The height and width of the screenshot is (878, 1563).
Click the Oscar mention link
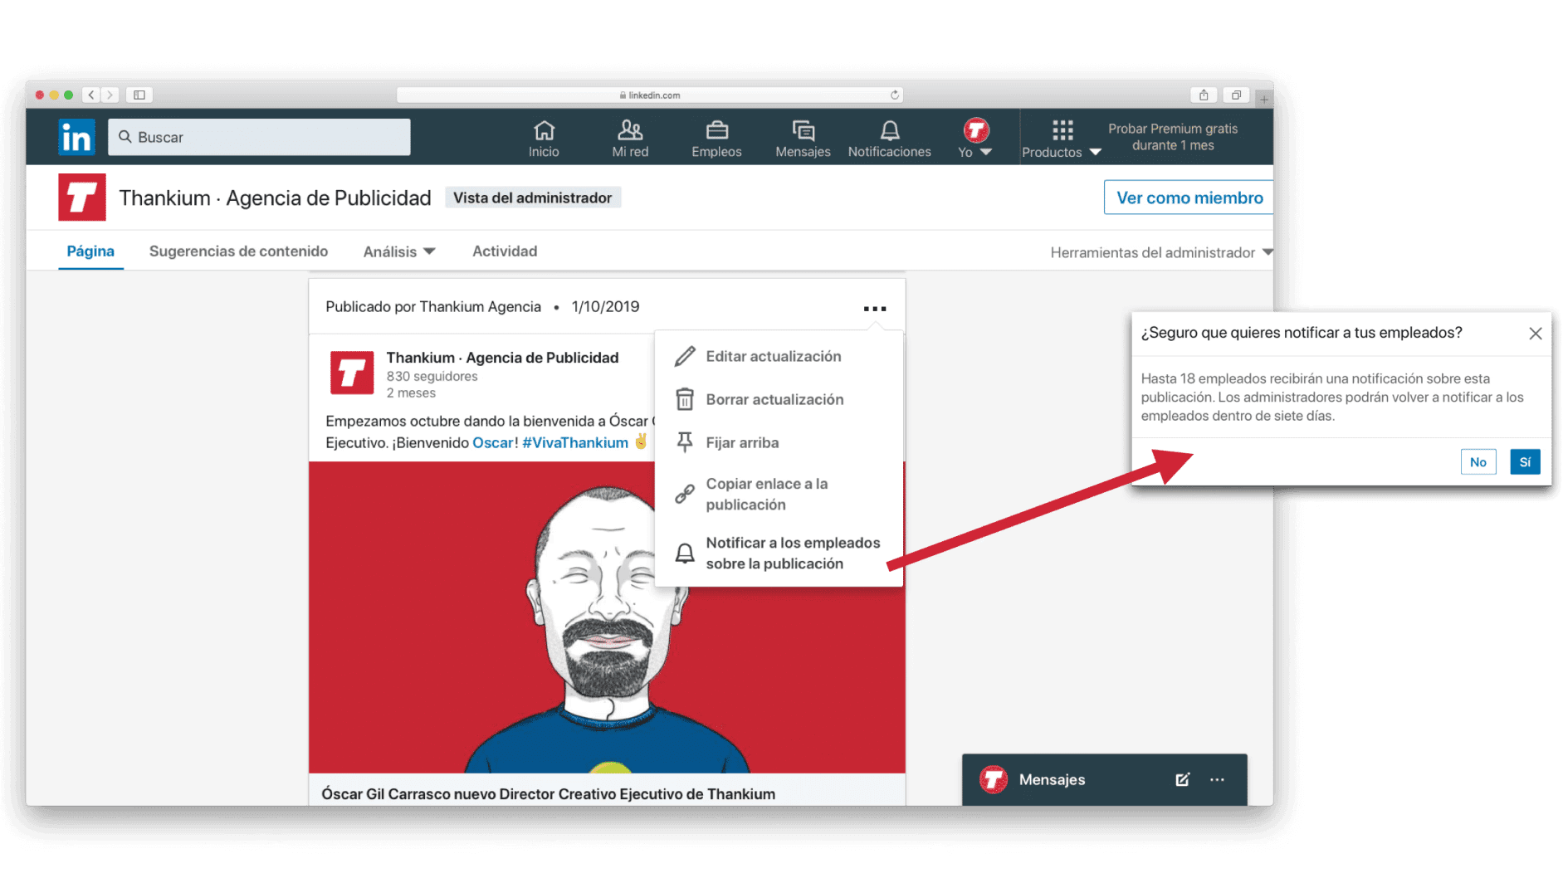tap(493, 443)
